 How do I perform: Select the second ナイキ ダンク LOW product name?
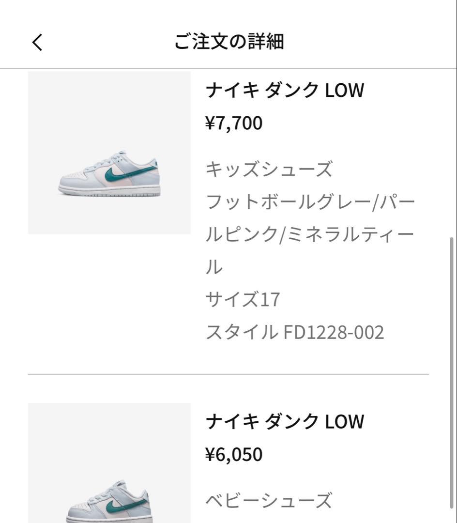pyautogui.click(x=285, y=422)
